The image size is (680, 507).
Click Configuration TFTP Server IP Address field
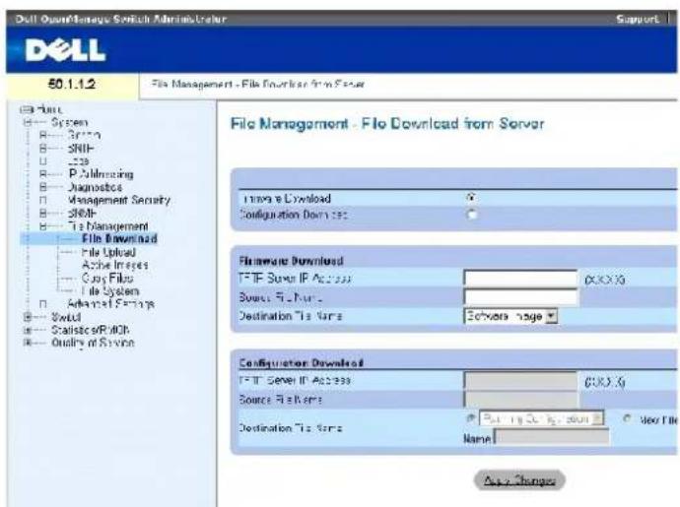coord(520,380)
